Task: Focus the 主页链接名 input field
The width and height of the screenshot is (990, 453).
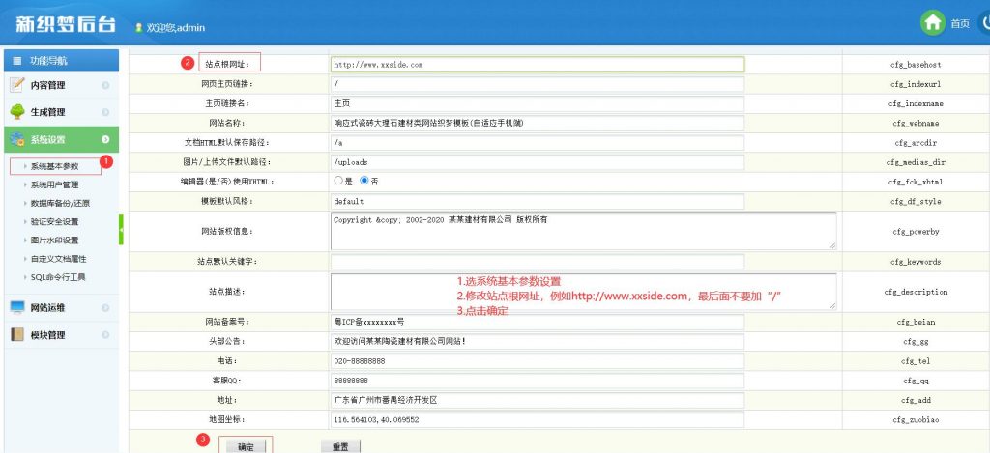Action: pyautogui.click(x=538, y=103)
